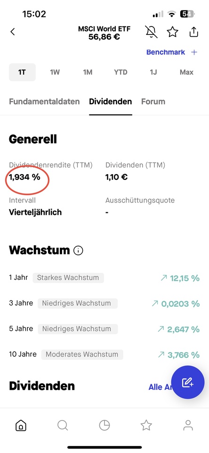209x453 pixels.
Task: Toggle price alert bell icon
Action: (152, 32)
